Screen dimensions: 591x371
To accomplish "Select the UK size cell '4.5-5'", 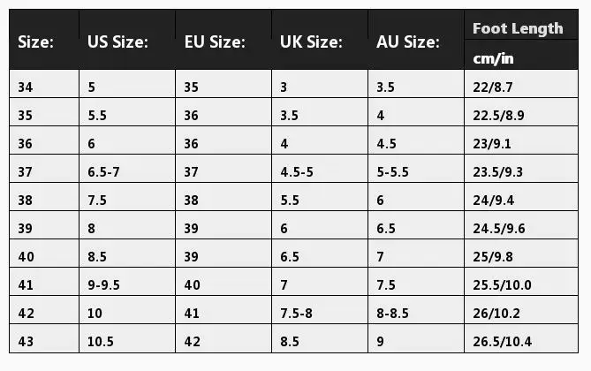I will pyautogui.click(x=297, y=171).
